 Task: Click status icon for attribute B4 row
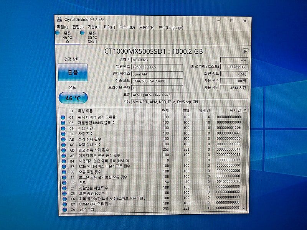(x=64, y=161)
